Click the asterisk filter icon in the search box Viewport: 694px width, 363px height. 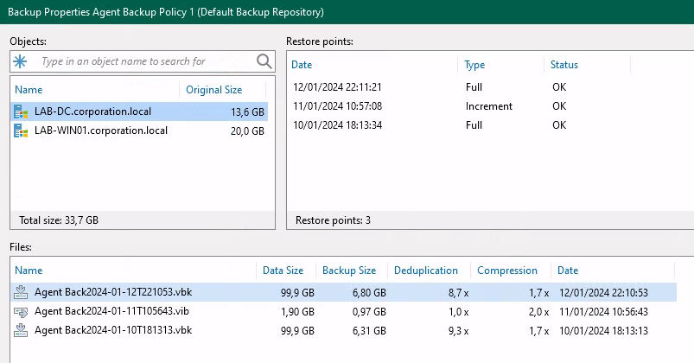(x=20, y=61)
